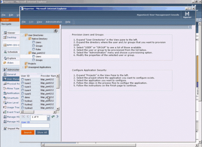This screenshot has height=147, width=202.
Task: Click the green go-to-page arrow icon
Action: pos(53,117)
